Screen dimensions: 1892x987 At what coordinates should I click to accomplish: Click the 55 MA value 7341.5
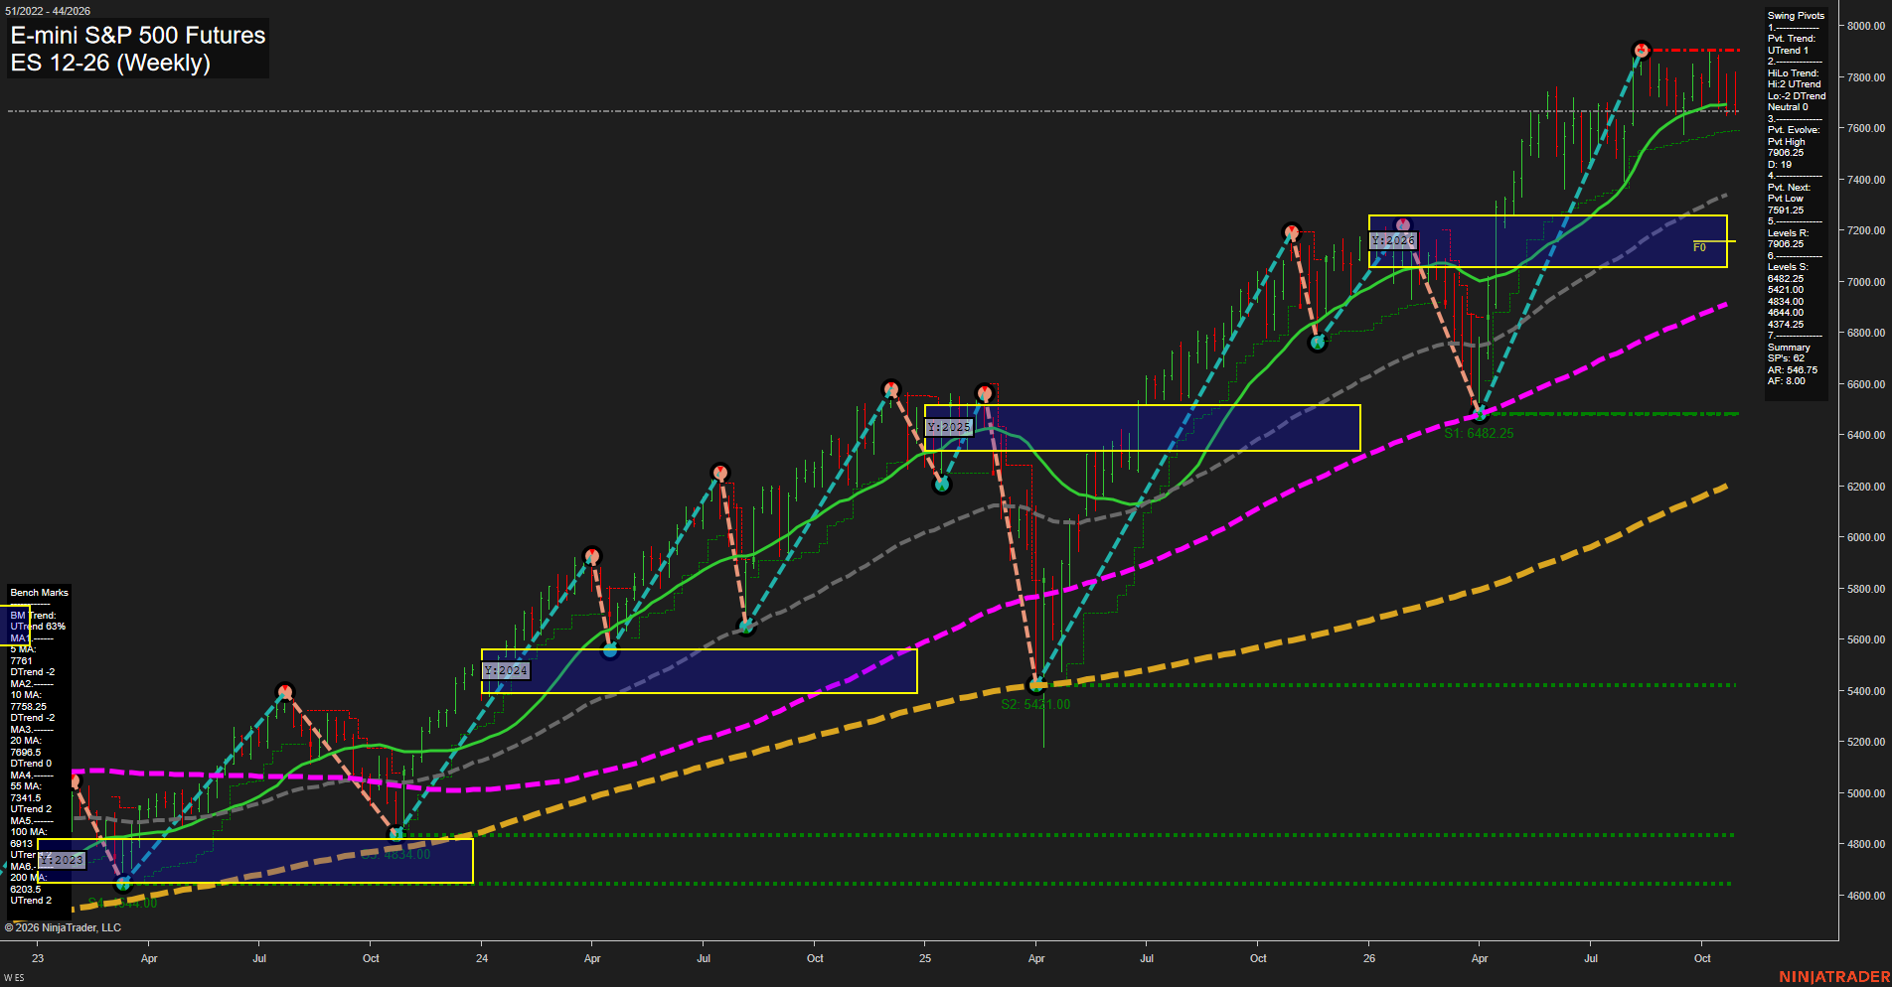26,798
